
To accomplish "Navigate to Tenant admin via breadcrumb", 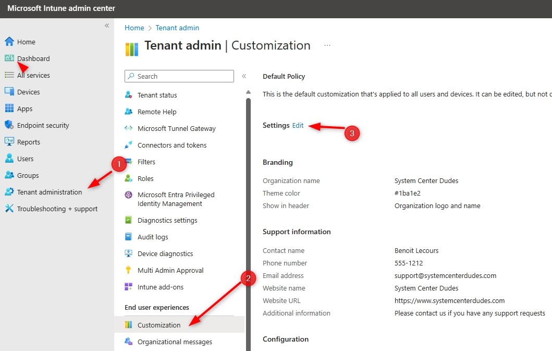I will [x=177, y=28].
